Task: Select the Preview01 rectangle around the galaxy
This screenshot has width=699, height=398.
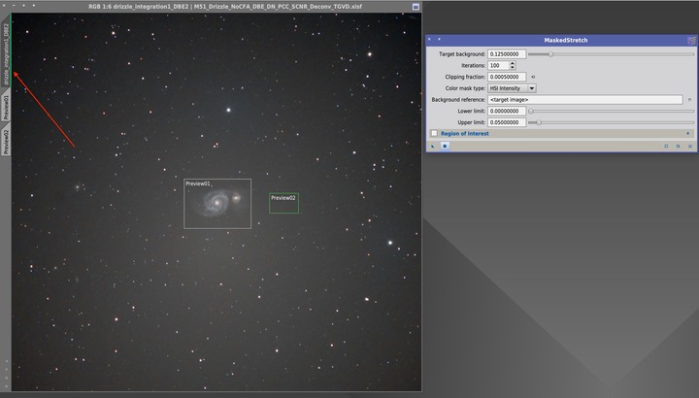Action: (x=217, y=204)
